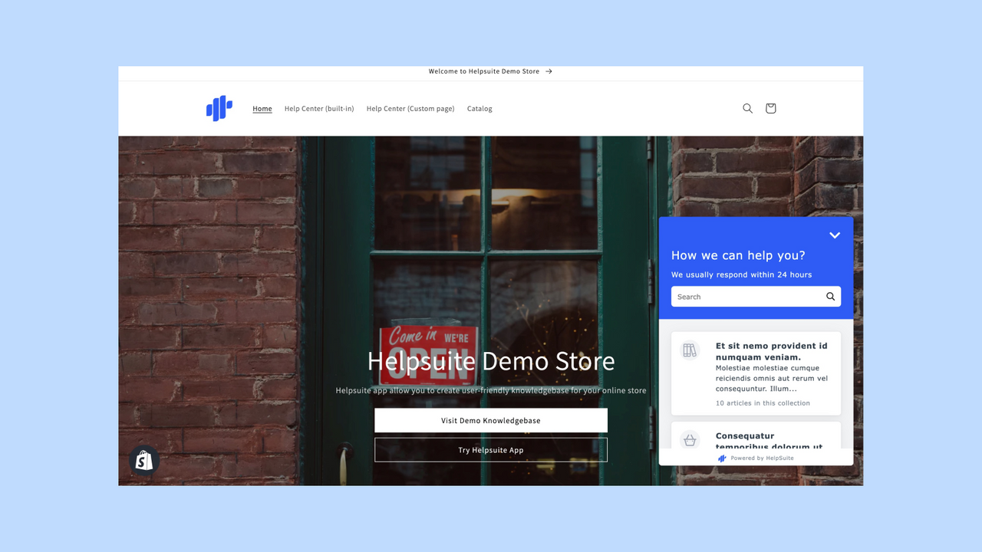This screenshot has height=552, width=982.
Task: Click the HelpSuite logo in the widget footer
Action: [722, 458]
